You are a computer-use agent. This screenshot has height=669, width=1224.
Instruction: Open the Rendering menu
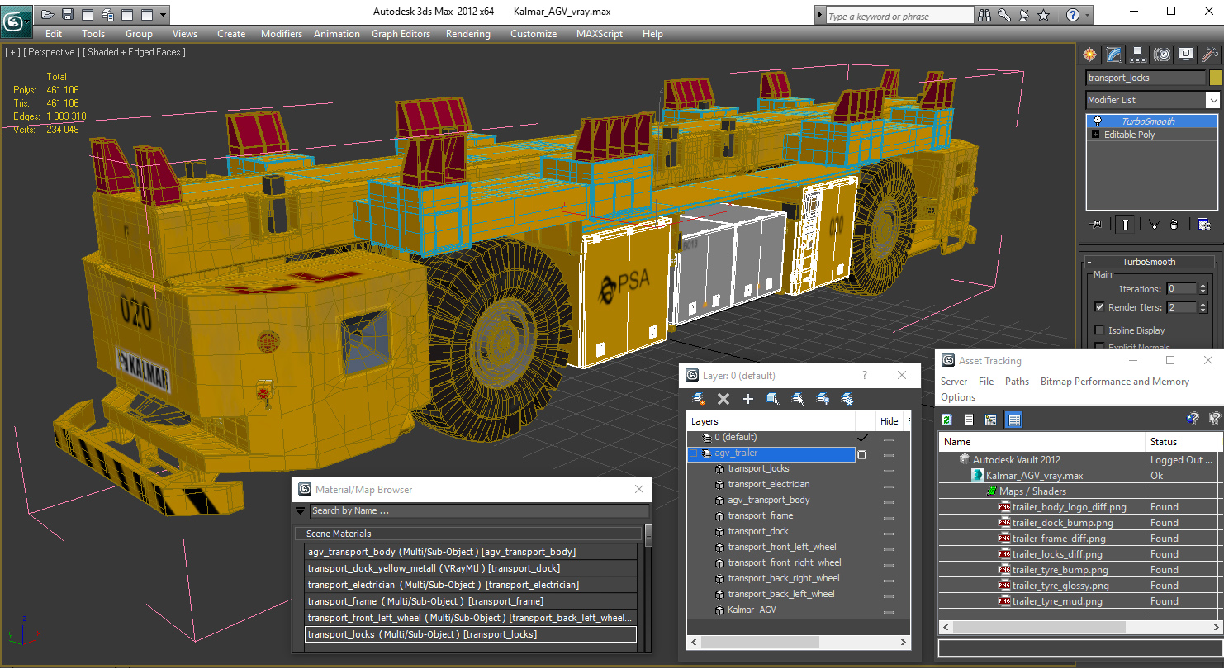click(x=467, y=34)
